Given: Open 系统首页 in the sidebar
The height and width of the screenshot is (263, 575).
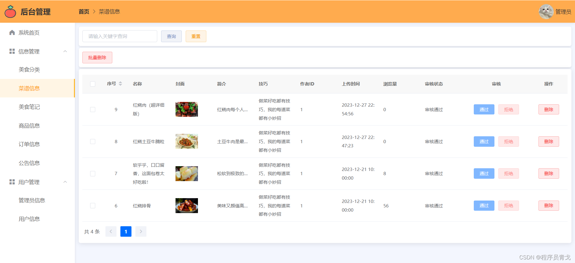Looking at the screenshot, I should pos(37,33).
